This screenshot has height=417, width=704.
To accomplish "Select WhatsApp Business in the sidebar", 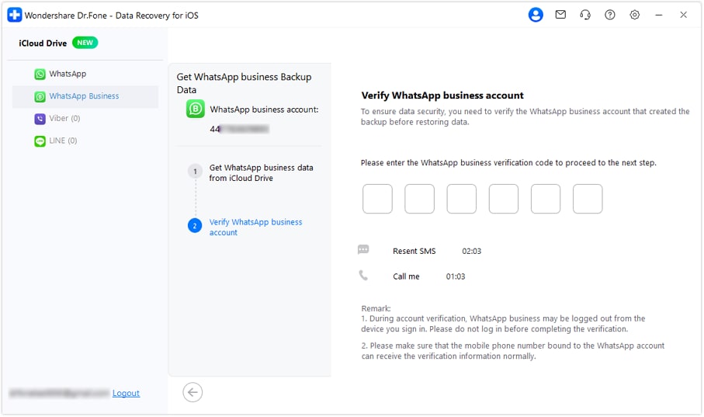I will (84, 97).
